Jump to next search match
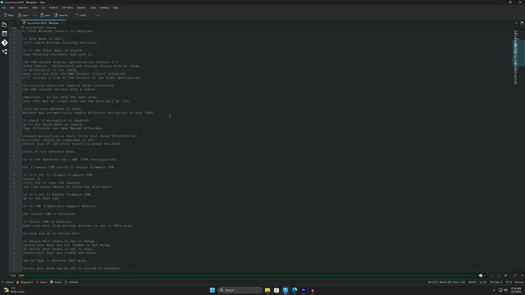The width and height of the screenshot is (525, 295). [x=491, y=275]
